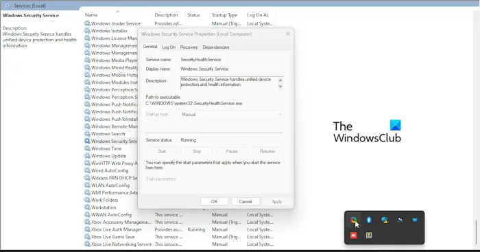Expand the Startup type dropdown
This screenshot has height=252, width=480.
[232, 115]
